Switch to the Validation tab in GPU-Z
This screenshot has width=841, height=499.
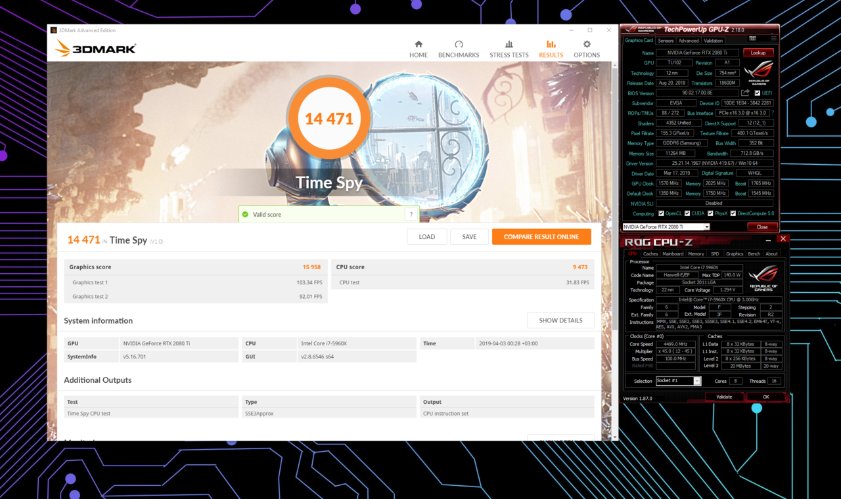[714, 41]
